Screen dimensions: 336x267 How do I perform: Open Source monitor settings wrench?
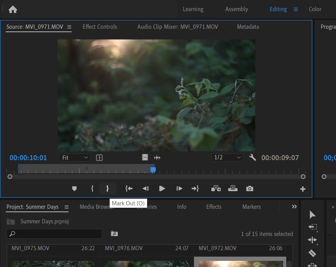pyautogui.click(x=252, y=157)
